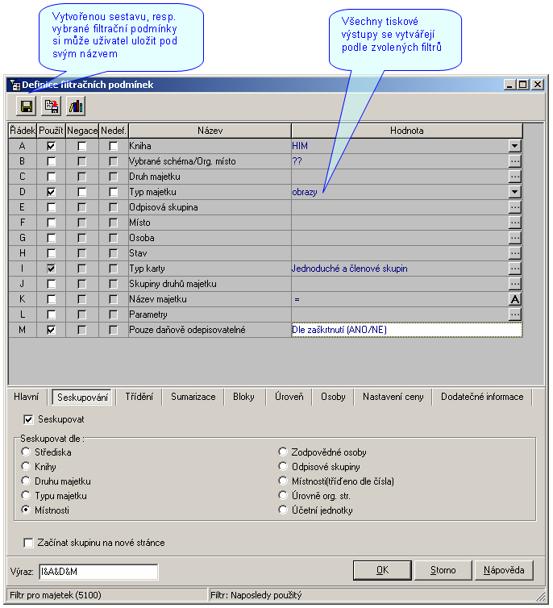Open the Sumarizace tab

tap(193, 397)
